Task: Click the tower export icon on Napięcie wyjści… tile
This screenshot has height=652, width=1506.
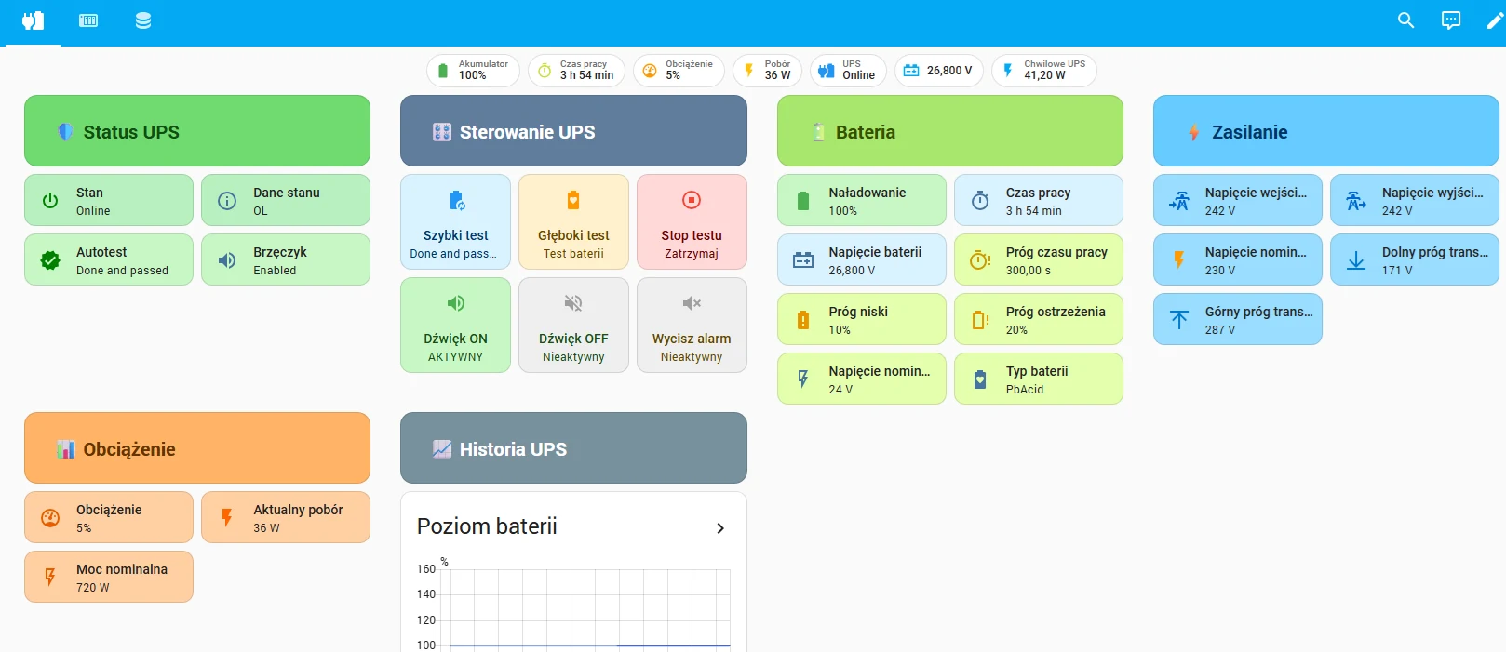Action: click(x=1356, y=200)
